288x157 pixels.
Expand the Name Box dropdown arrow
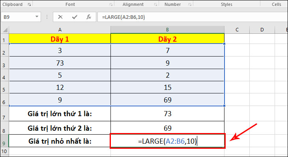click(x=37, y=17)
